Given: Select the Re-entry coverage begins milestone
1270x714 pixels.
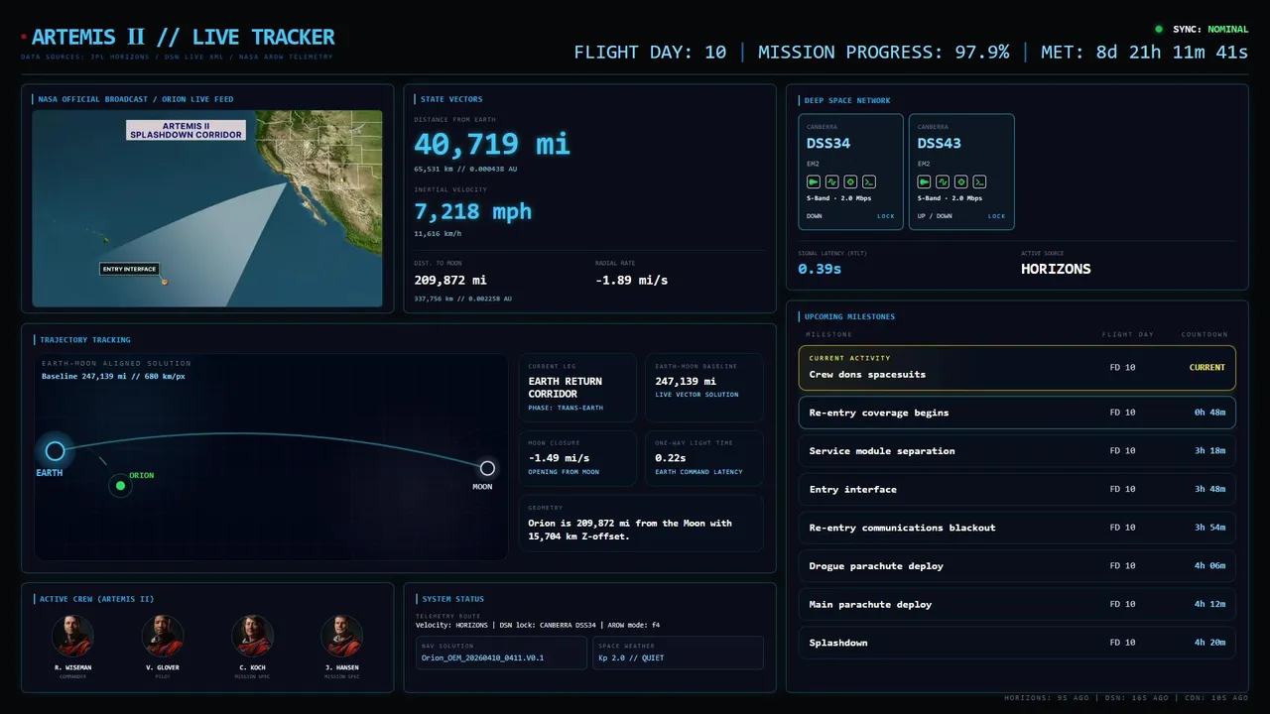Looking at the screenshot, I should point(1017,413).
